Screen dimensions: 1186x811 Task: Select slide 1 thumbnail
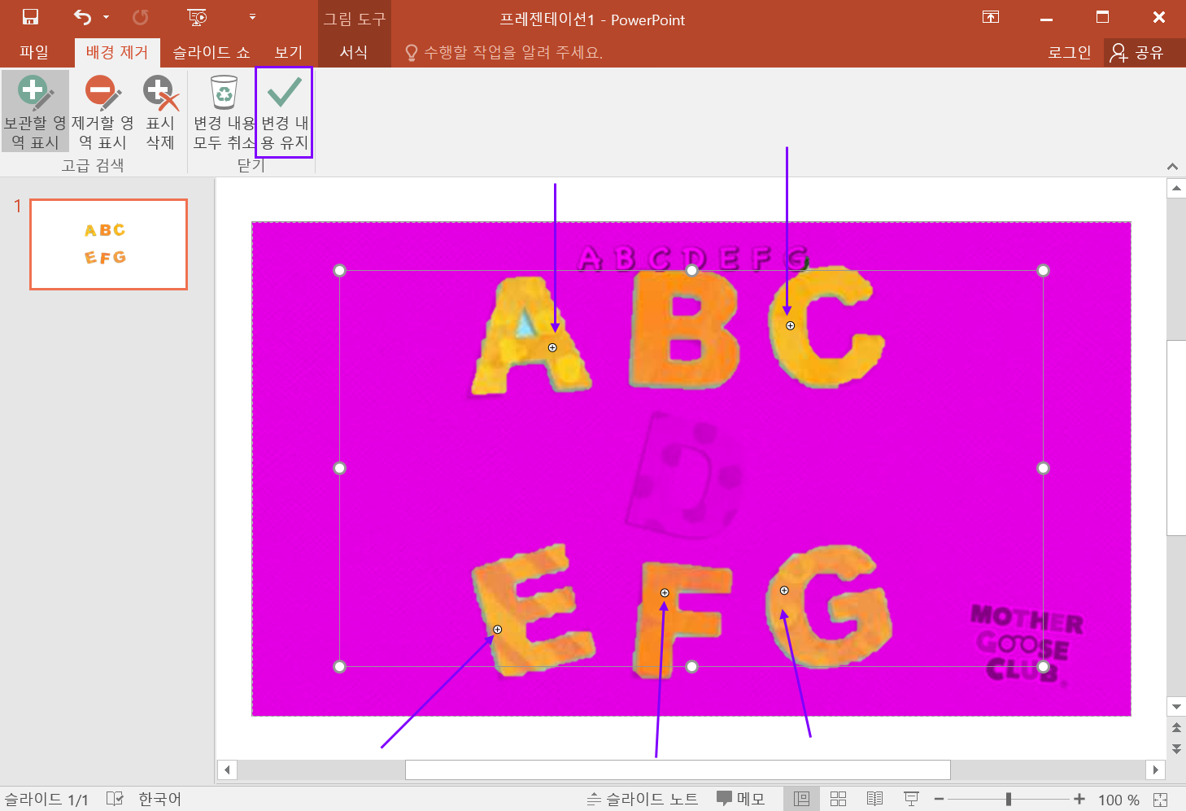(109, 244)
